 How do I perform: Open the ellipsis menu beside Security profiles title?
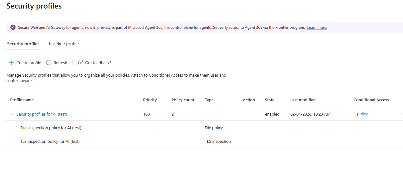[72, 6]
